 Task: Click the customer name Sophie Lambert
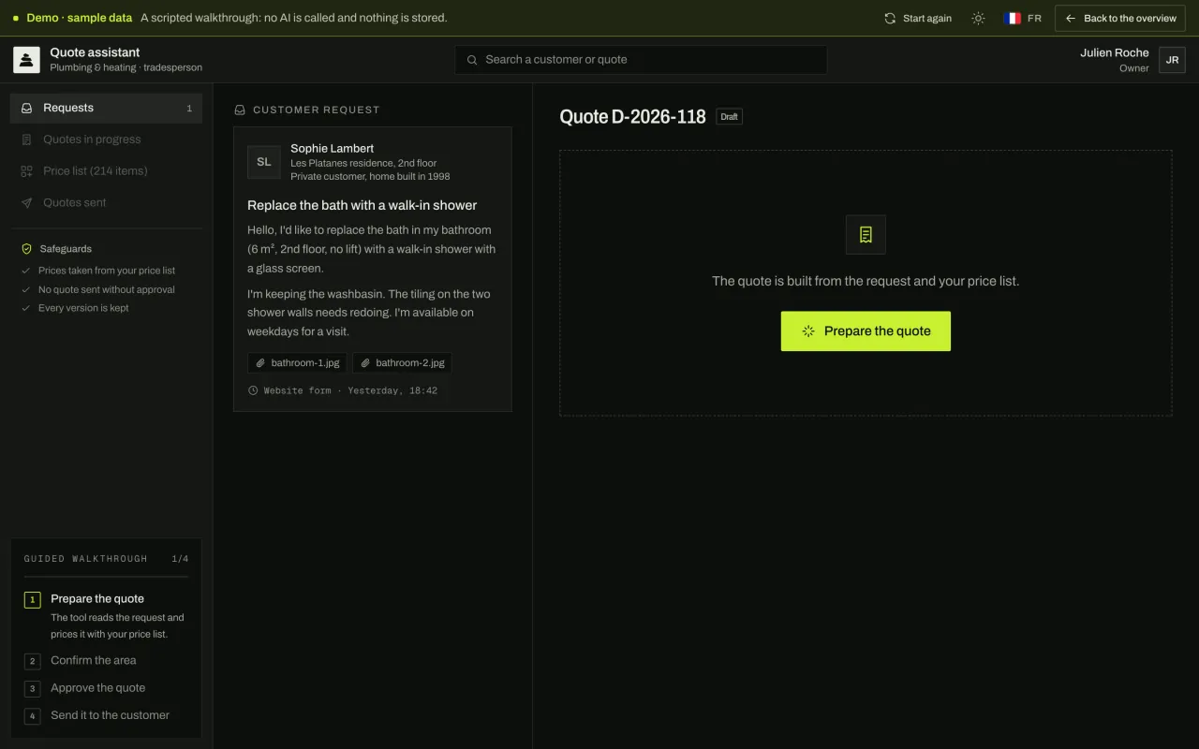point(332,148)
